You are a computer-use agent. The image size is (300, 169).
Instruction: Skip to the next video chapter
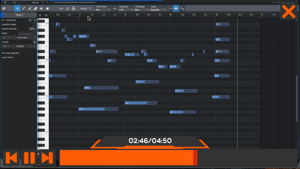(47, 158)
